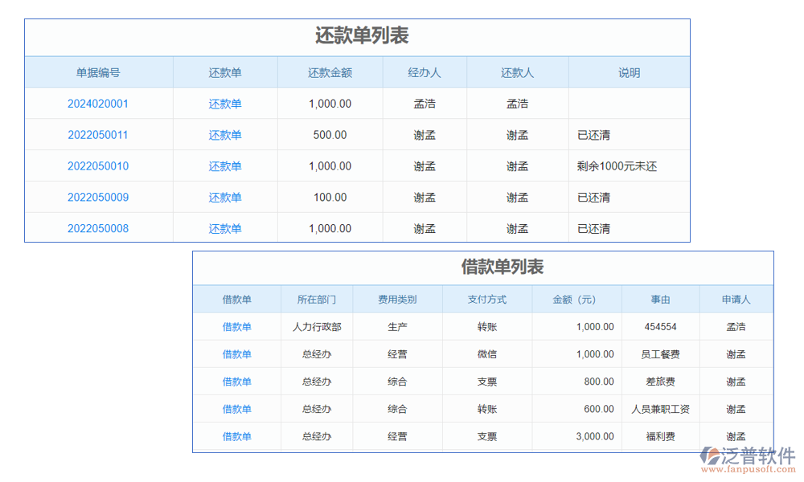Open 借款单 for 员工餐费 expense
The width and height of the screenshot is (804, 482).
pos(237,354)
